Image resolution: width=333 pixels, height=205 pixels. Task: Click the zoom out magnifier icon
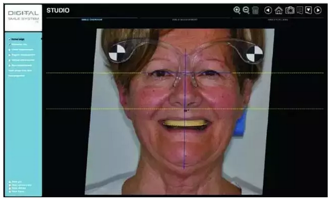pos(246,10)
